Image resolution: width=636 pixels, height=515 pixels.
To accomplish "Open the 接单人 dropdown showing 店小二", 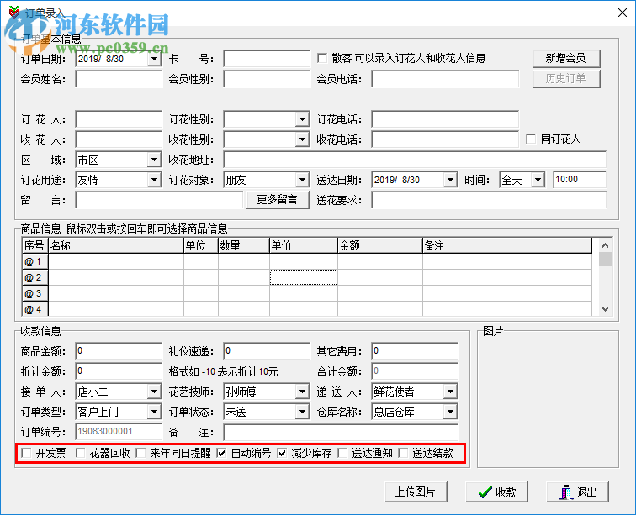I will pos(154,392).
